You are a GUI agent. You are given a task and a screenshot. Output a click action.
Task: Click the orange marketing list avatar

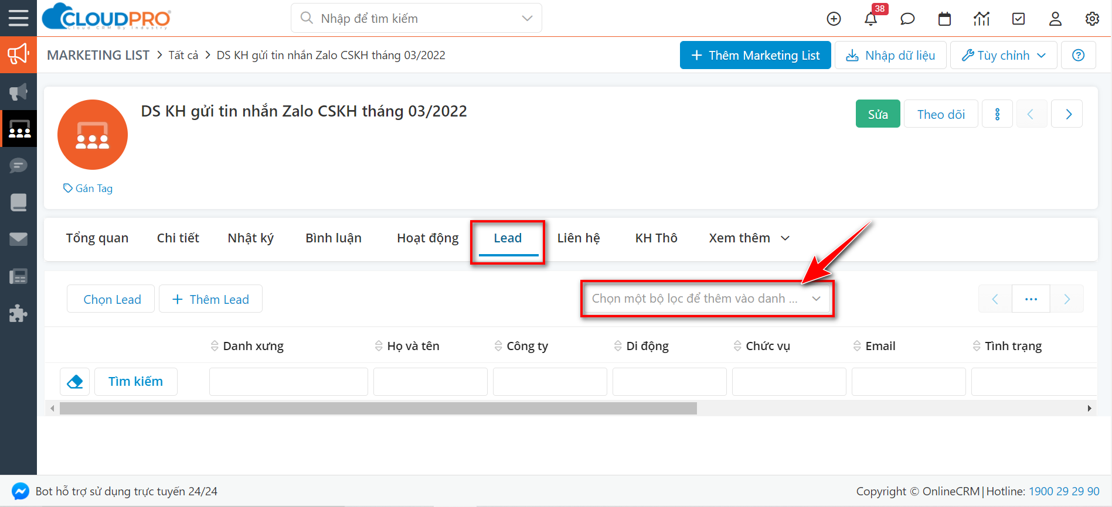click(93, 135)
